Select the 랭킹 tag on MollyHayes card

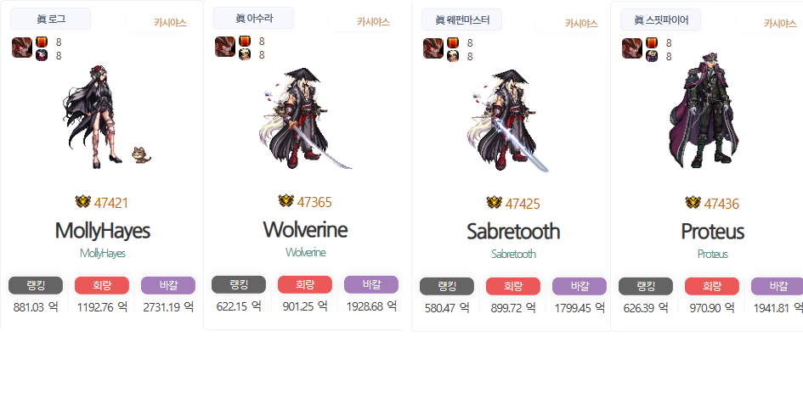pos(36,285)
